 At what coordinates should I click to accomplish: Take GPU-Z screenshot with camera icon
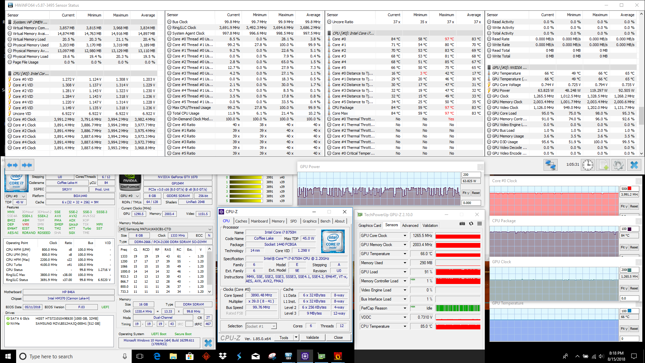[x=462, y=224]
